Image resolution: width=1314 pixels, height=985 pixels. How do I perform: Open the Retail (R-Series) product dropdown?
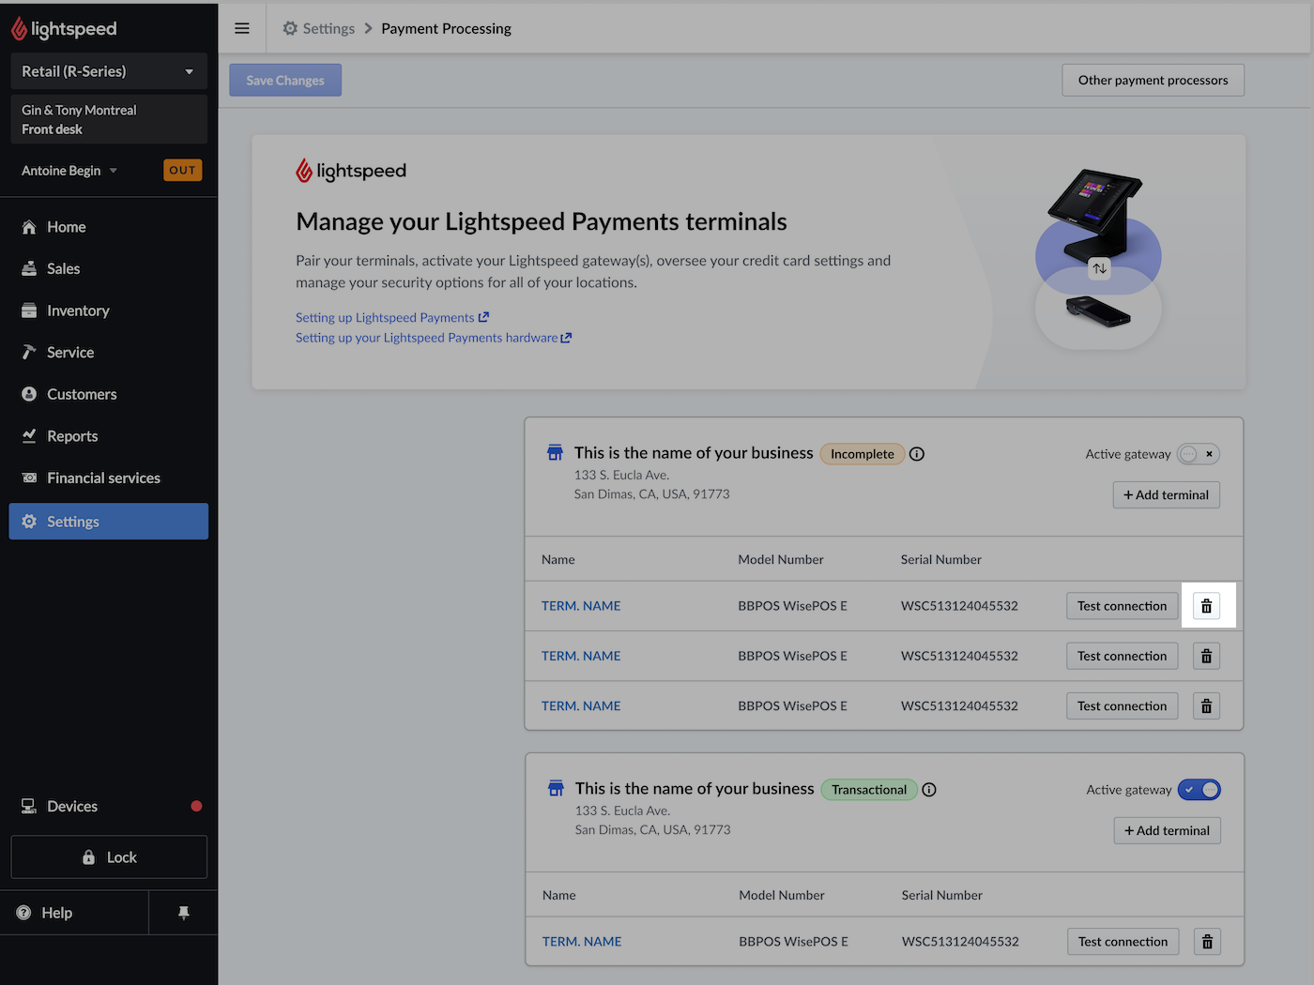point(108,71)
